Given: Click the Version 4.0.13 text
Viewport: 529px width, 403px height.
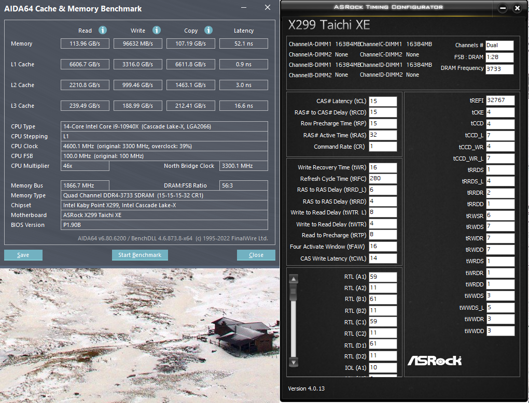Looking at the screenshot, I should [x=307, y=388].
